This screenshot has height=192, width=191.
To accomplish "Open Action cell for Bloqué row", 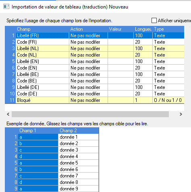I will coord(88,100).
